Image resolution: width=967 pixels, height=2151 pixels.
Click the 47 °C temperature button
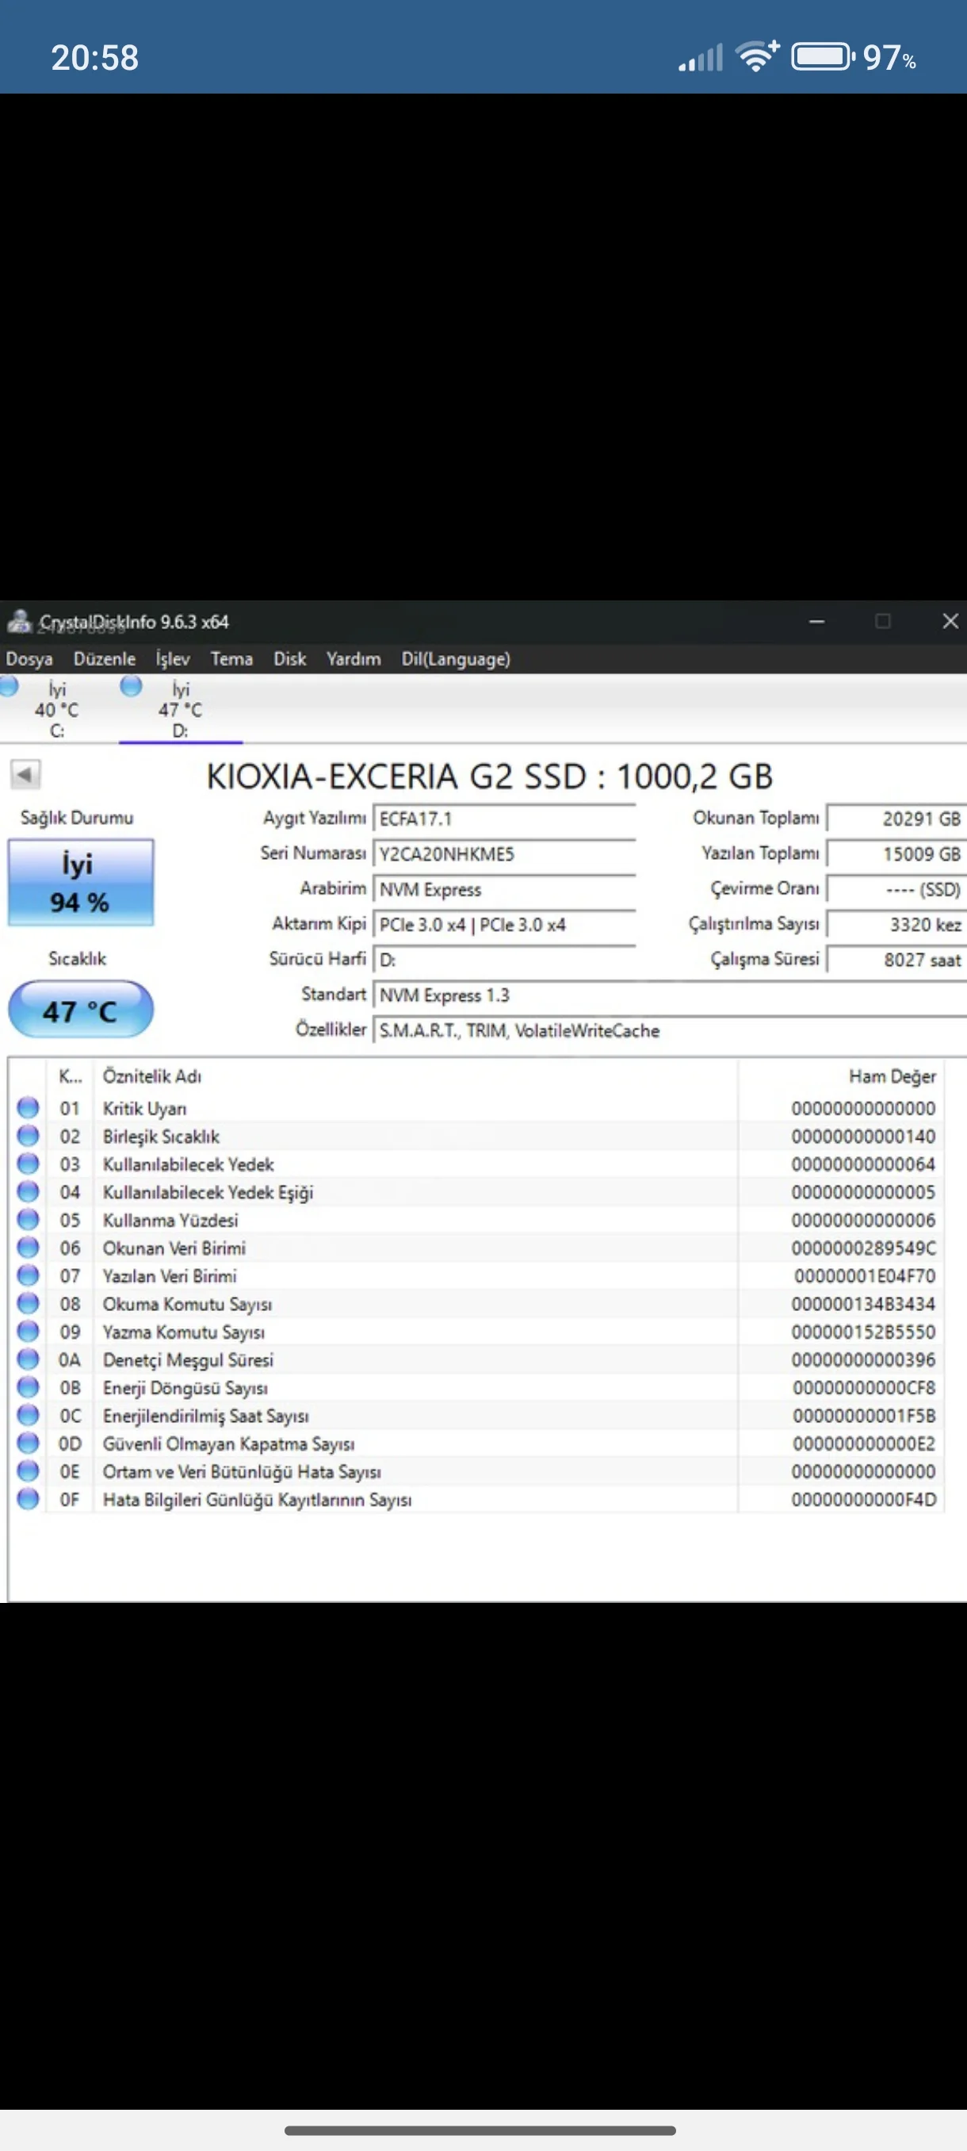pyautogui.click(x=81, y=1010)
